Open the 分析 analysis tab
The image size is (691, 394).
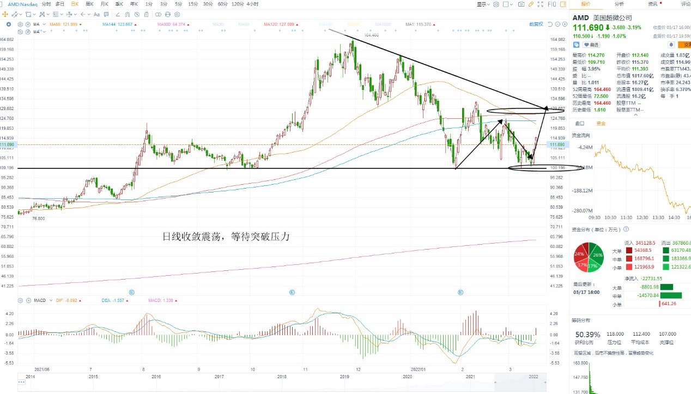point(619,4)
